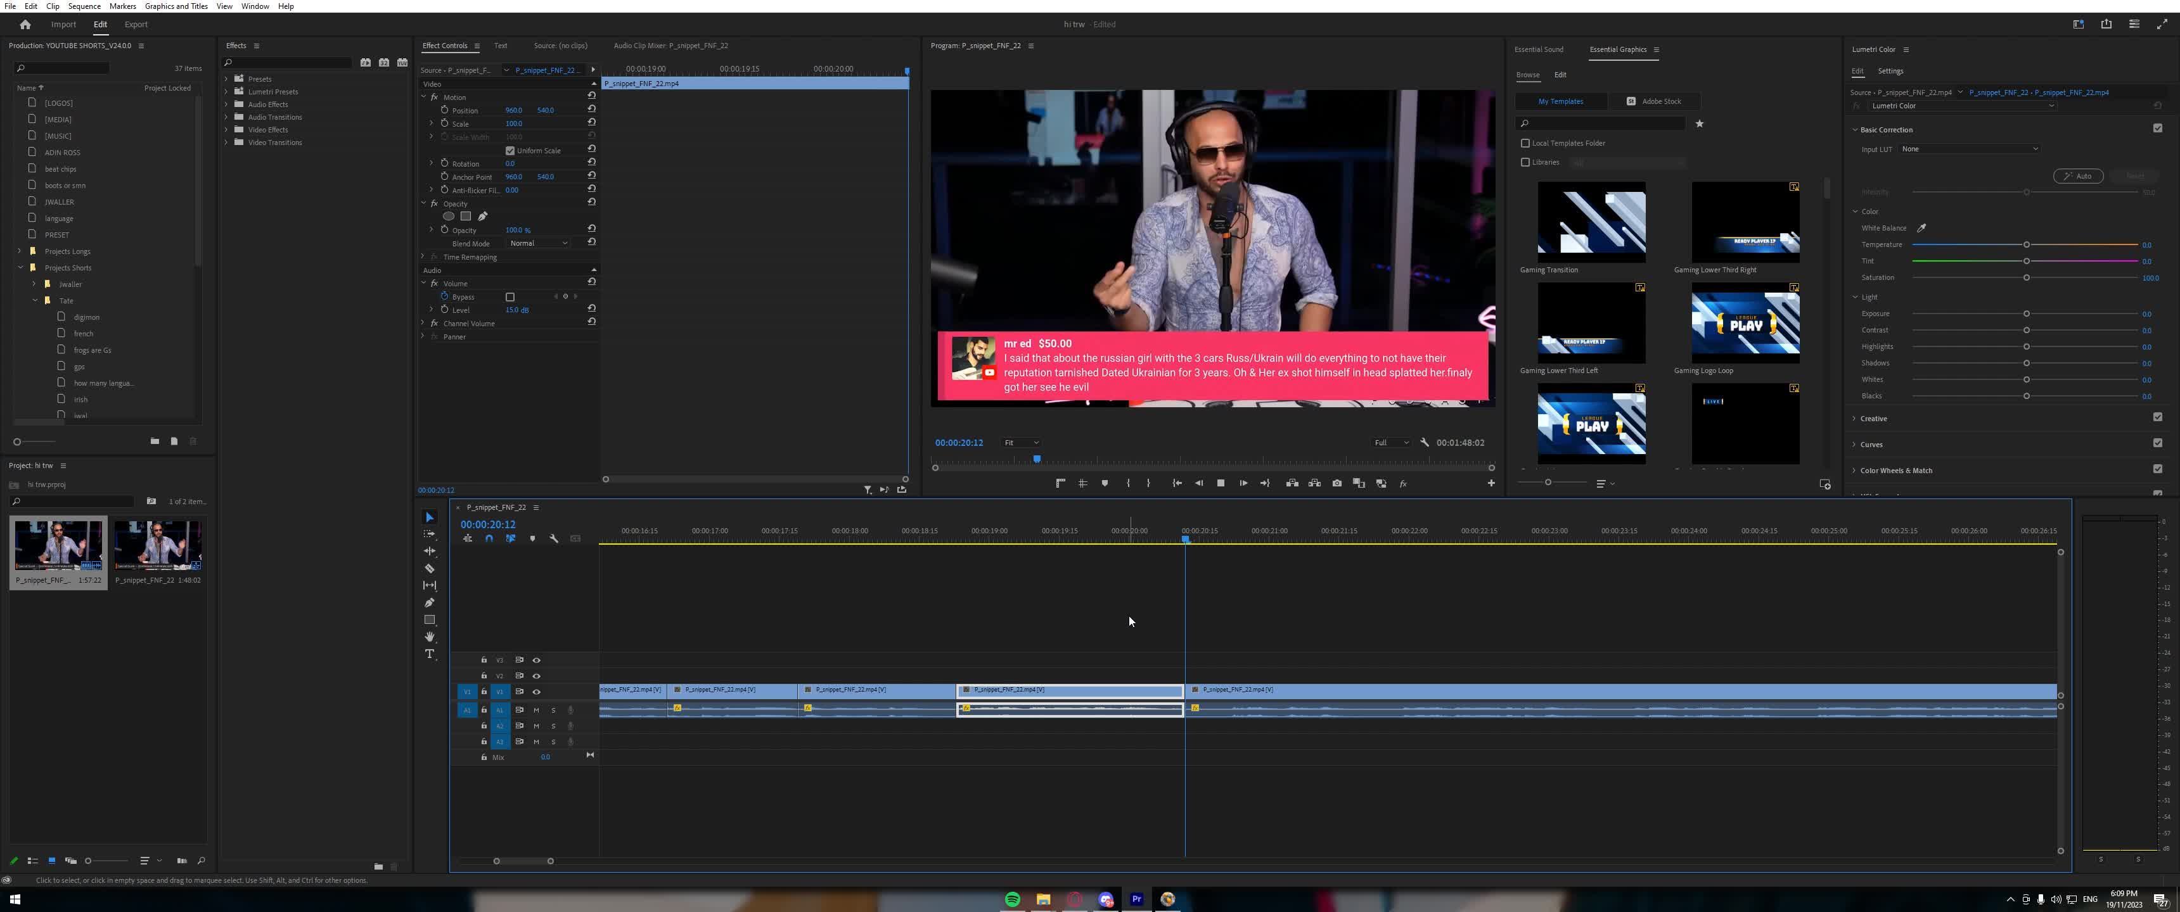
Task: Enable the Local Templates Folder checkbox
Action: [x=1526, y=143]
